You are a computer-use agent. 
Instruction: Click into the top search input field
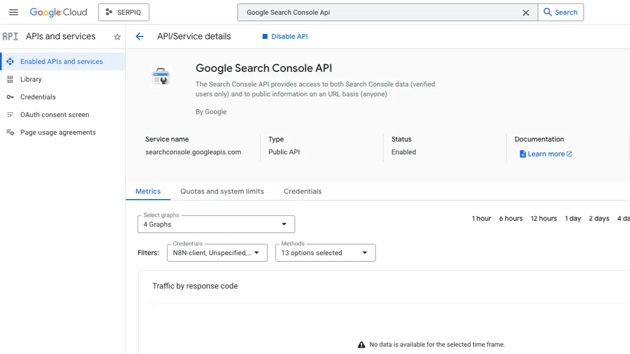(x=379, y=12)
